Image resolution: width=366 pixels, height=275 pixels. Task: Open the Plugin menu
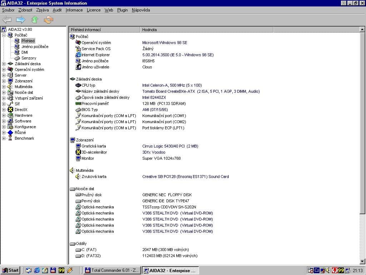(x=122, y=10)
